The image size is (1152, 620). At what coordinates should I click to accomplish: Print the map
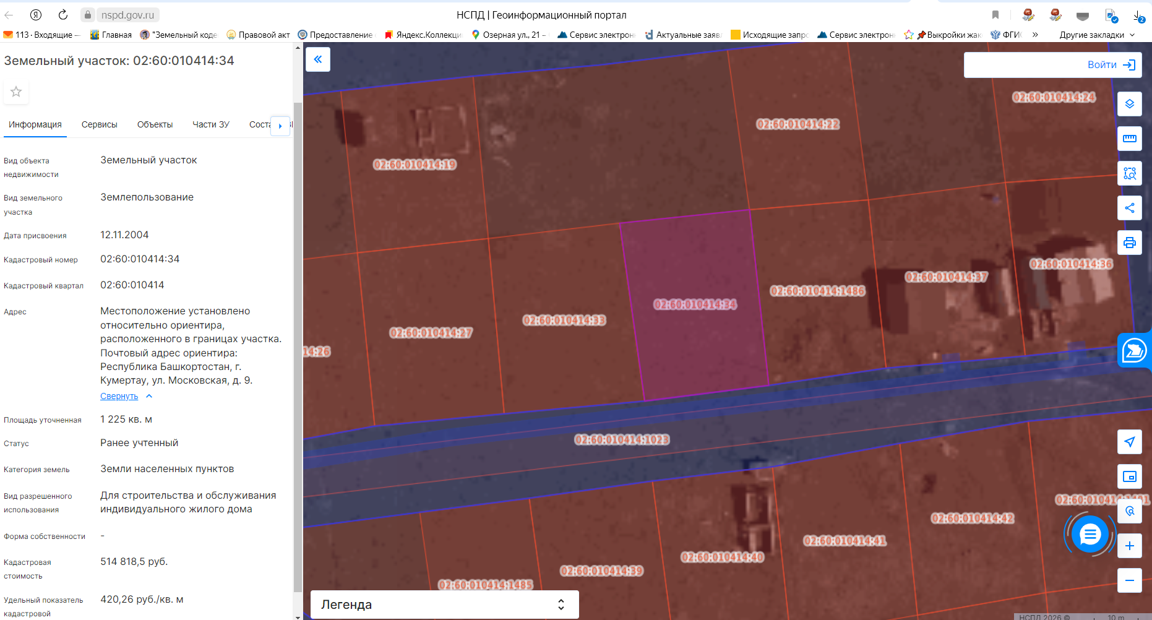pyautogui.click(x=1129, y=243)
